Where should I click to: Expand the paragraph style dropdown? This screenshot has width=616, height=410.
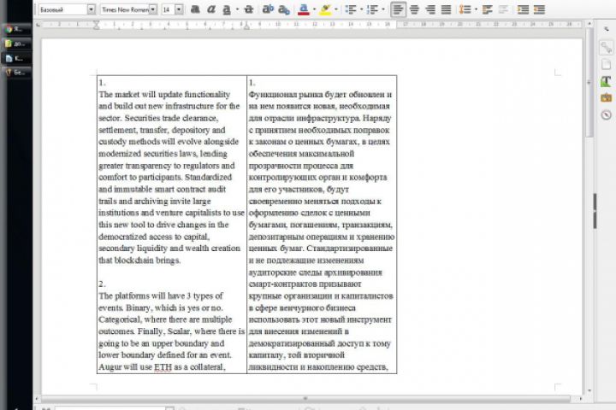pos(92,9)
